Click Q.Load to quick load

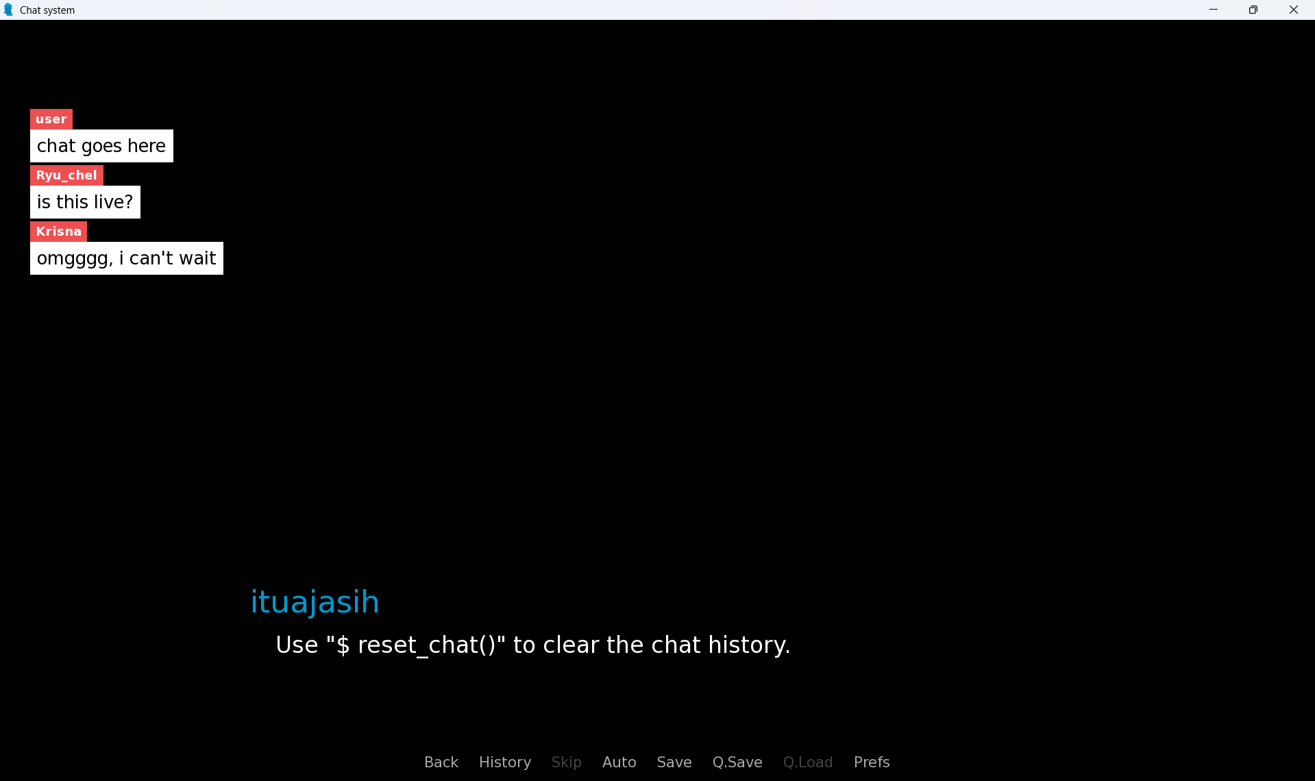(808, 762)
